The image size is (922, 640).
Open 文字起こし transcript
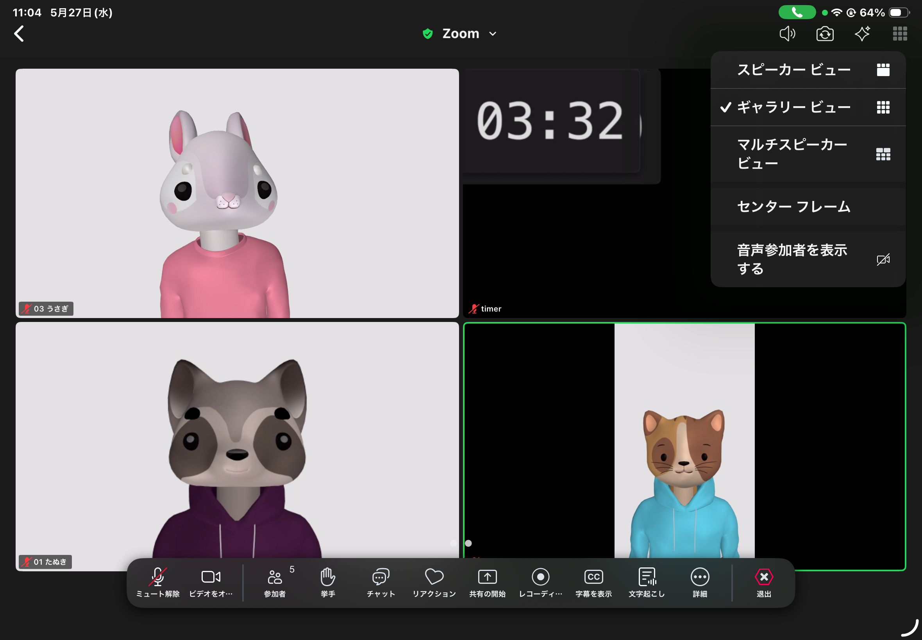click(x=647, y=583)
